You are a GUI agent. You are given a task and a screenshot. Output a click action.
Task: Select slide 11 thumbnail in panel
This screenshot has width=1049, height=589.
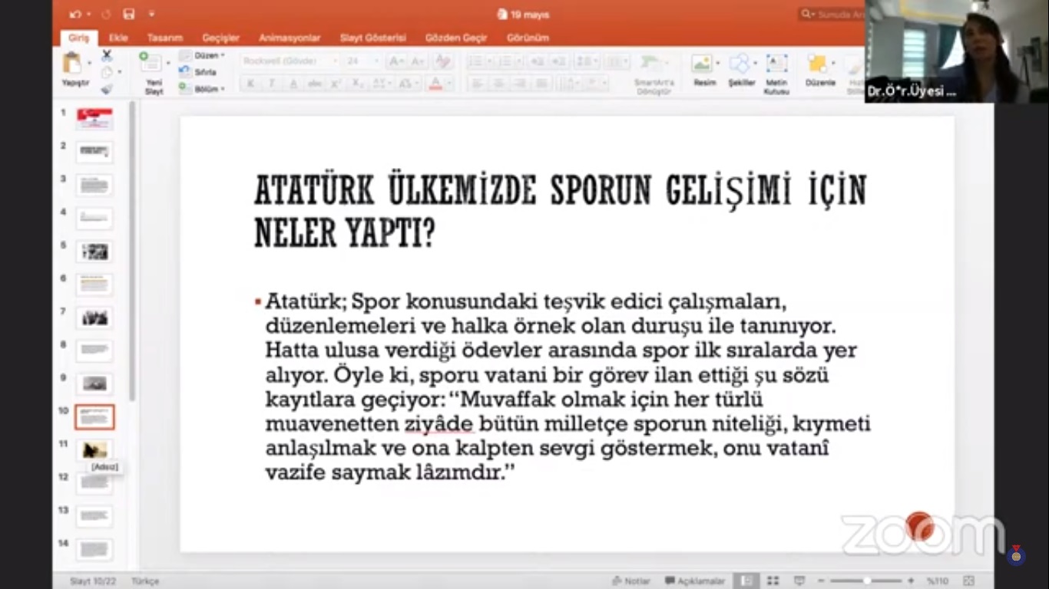pyautogui.click(x=94, y=450)
